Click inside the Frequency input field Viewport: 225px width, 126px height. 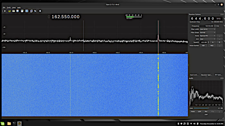[x=207, y=26]
